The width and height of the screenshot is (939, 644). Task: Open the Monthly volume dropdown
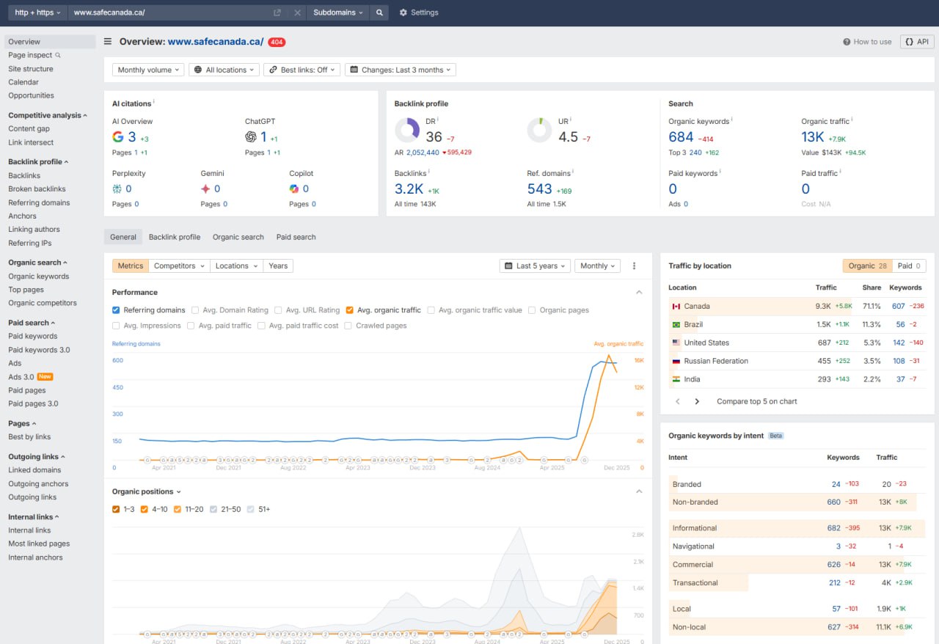pos(149,70)
